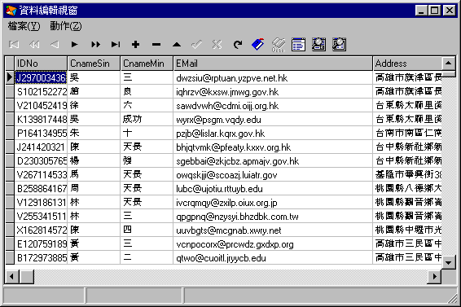461x307 pixels.
Task: Select the cell D230305765
Action: click(x=41, y=161)
